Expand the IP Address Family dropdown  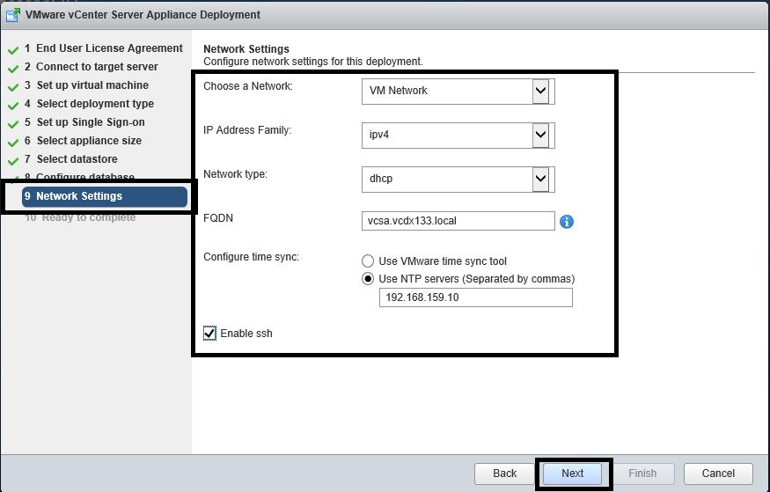[x=541, y=135]
